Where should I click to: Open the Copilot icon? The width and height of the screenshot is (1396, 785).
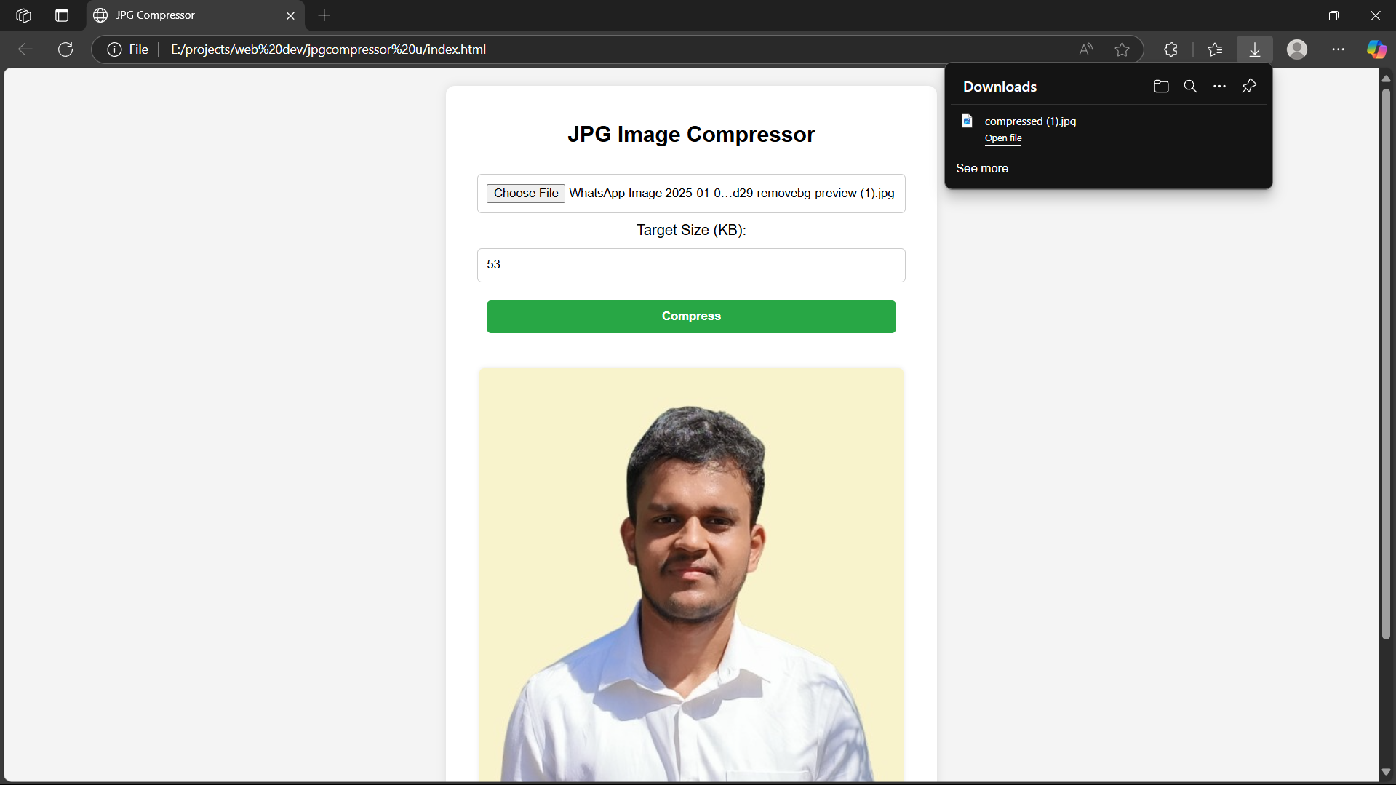point(1376,49)
